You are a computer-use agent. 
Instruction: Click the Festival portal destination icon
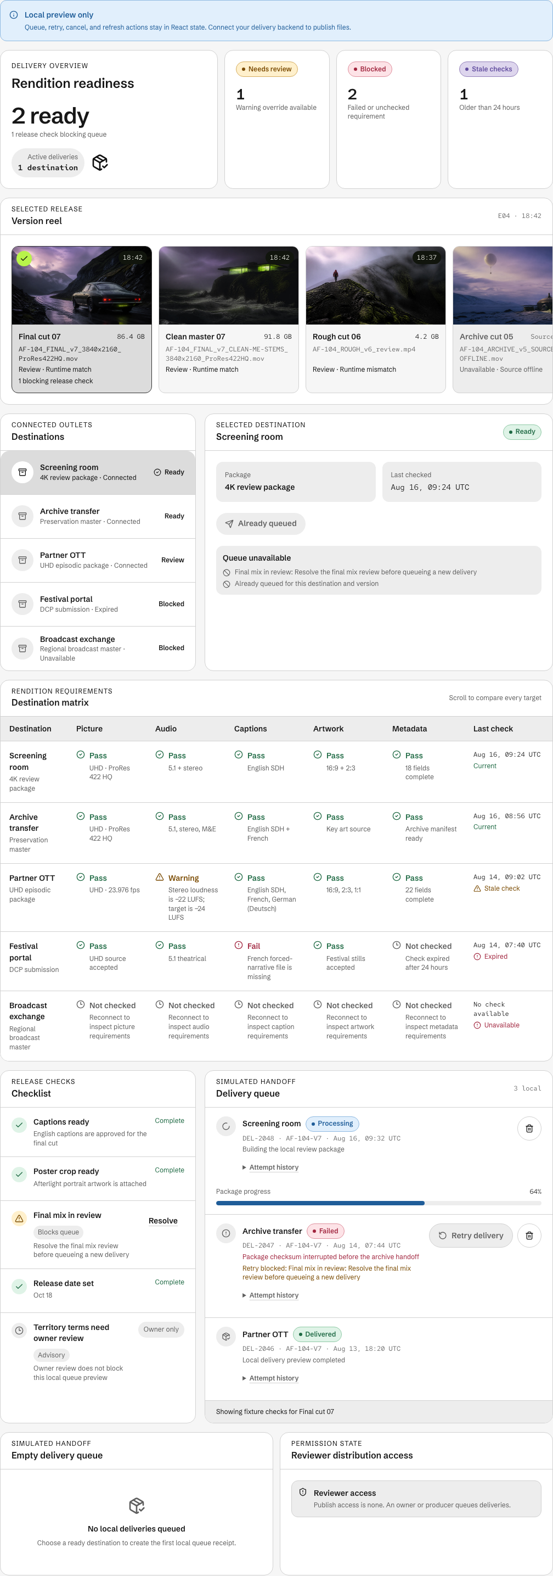click(x=22, y=605)
